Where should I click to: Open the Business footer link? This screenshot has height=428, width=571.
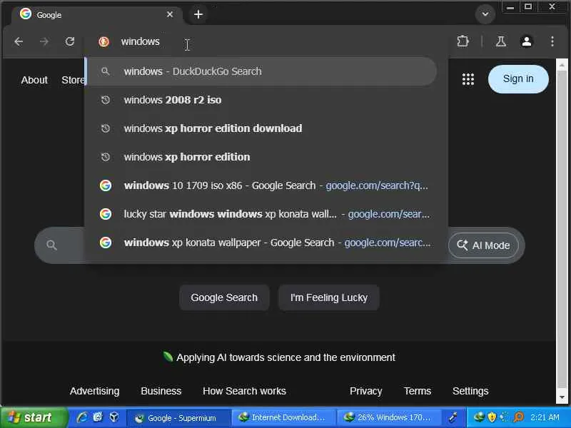pyautogui.click(x=161, y=391)
